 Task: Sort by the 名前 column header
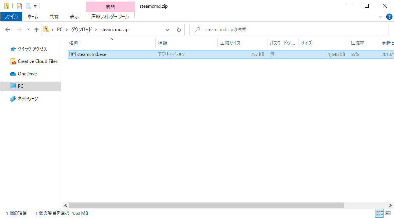[x=111, y=43]
